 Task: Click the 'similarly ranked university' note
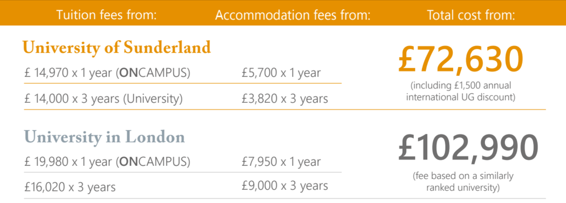point(463,181)
